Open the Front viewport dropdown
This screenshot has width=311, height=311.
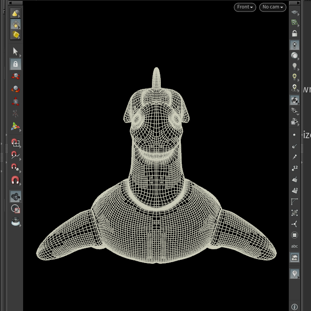point(245,7)
